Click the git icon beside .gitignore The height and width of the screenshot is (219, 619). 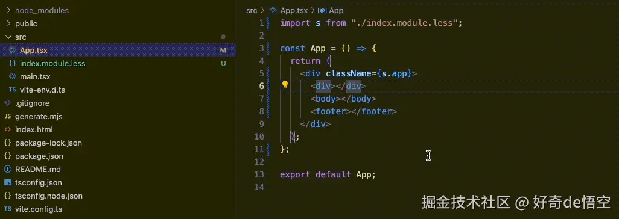click(7, 103)
